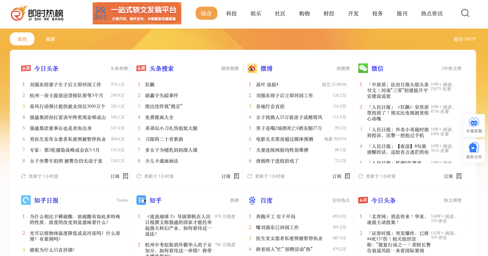Click the 微博 logo icon

point(252,68)
